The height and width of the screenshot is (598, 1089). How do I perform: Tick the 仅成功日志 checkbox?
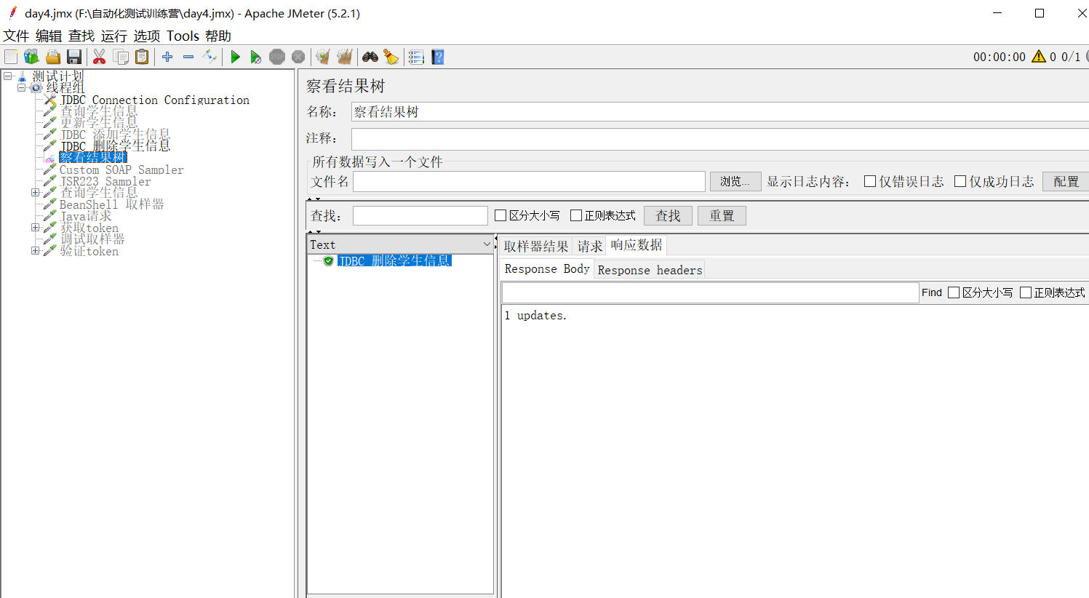(x=960, y=181)
